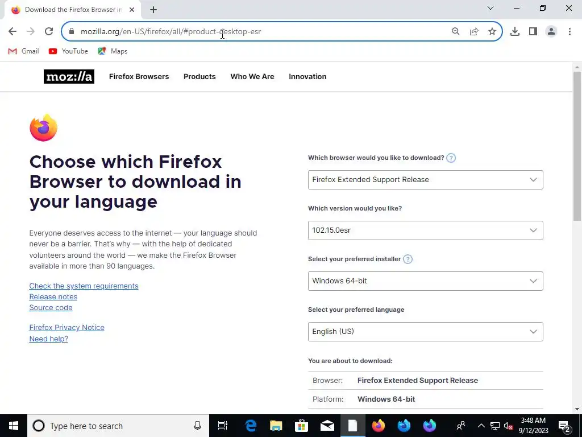
Task: Click the forward navigation arrow
Action: (31, 32)
